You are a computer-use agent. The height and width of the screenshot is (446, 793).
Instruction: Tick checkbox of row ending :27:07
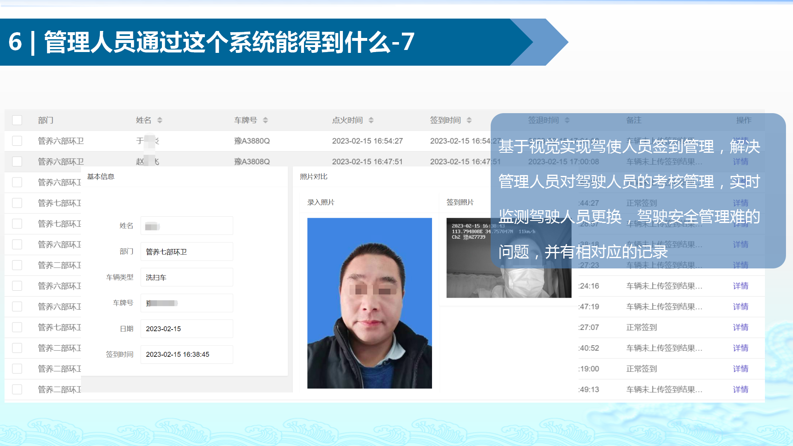[17, 327]
